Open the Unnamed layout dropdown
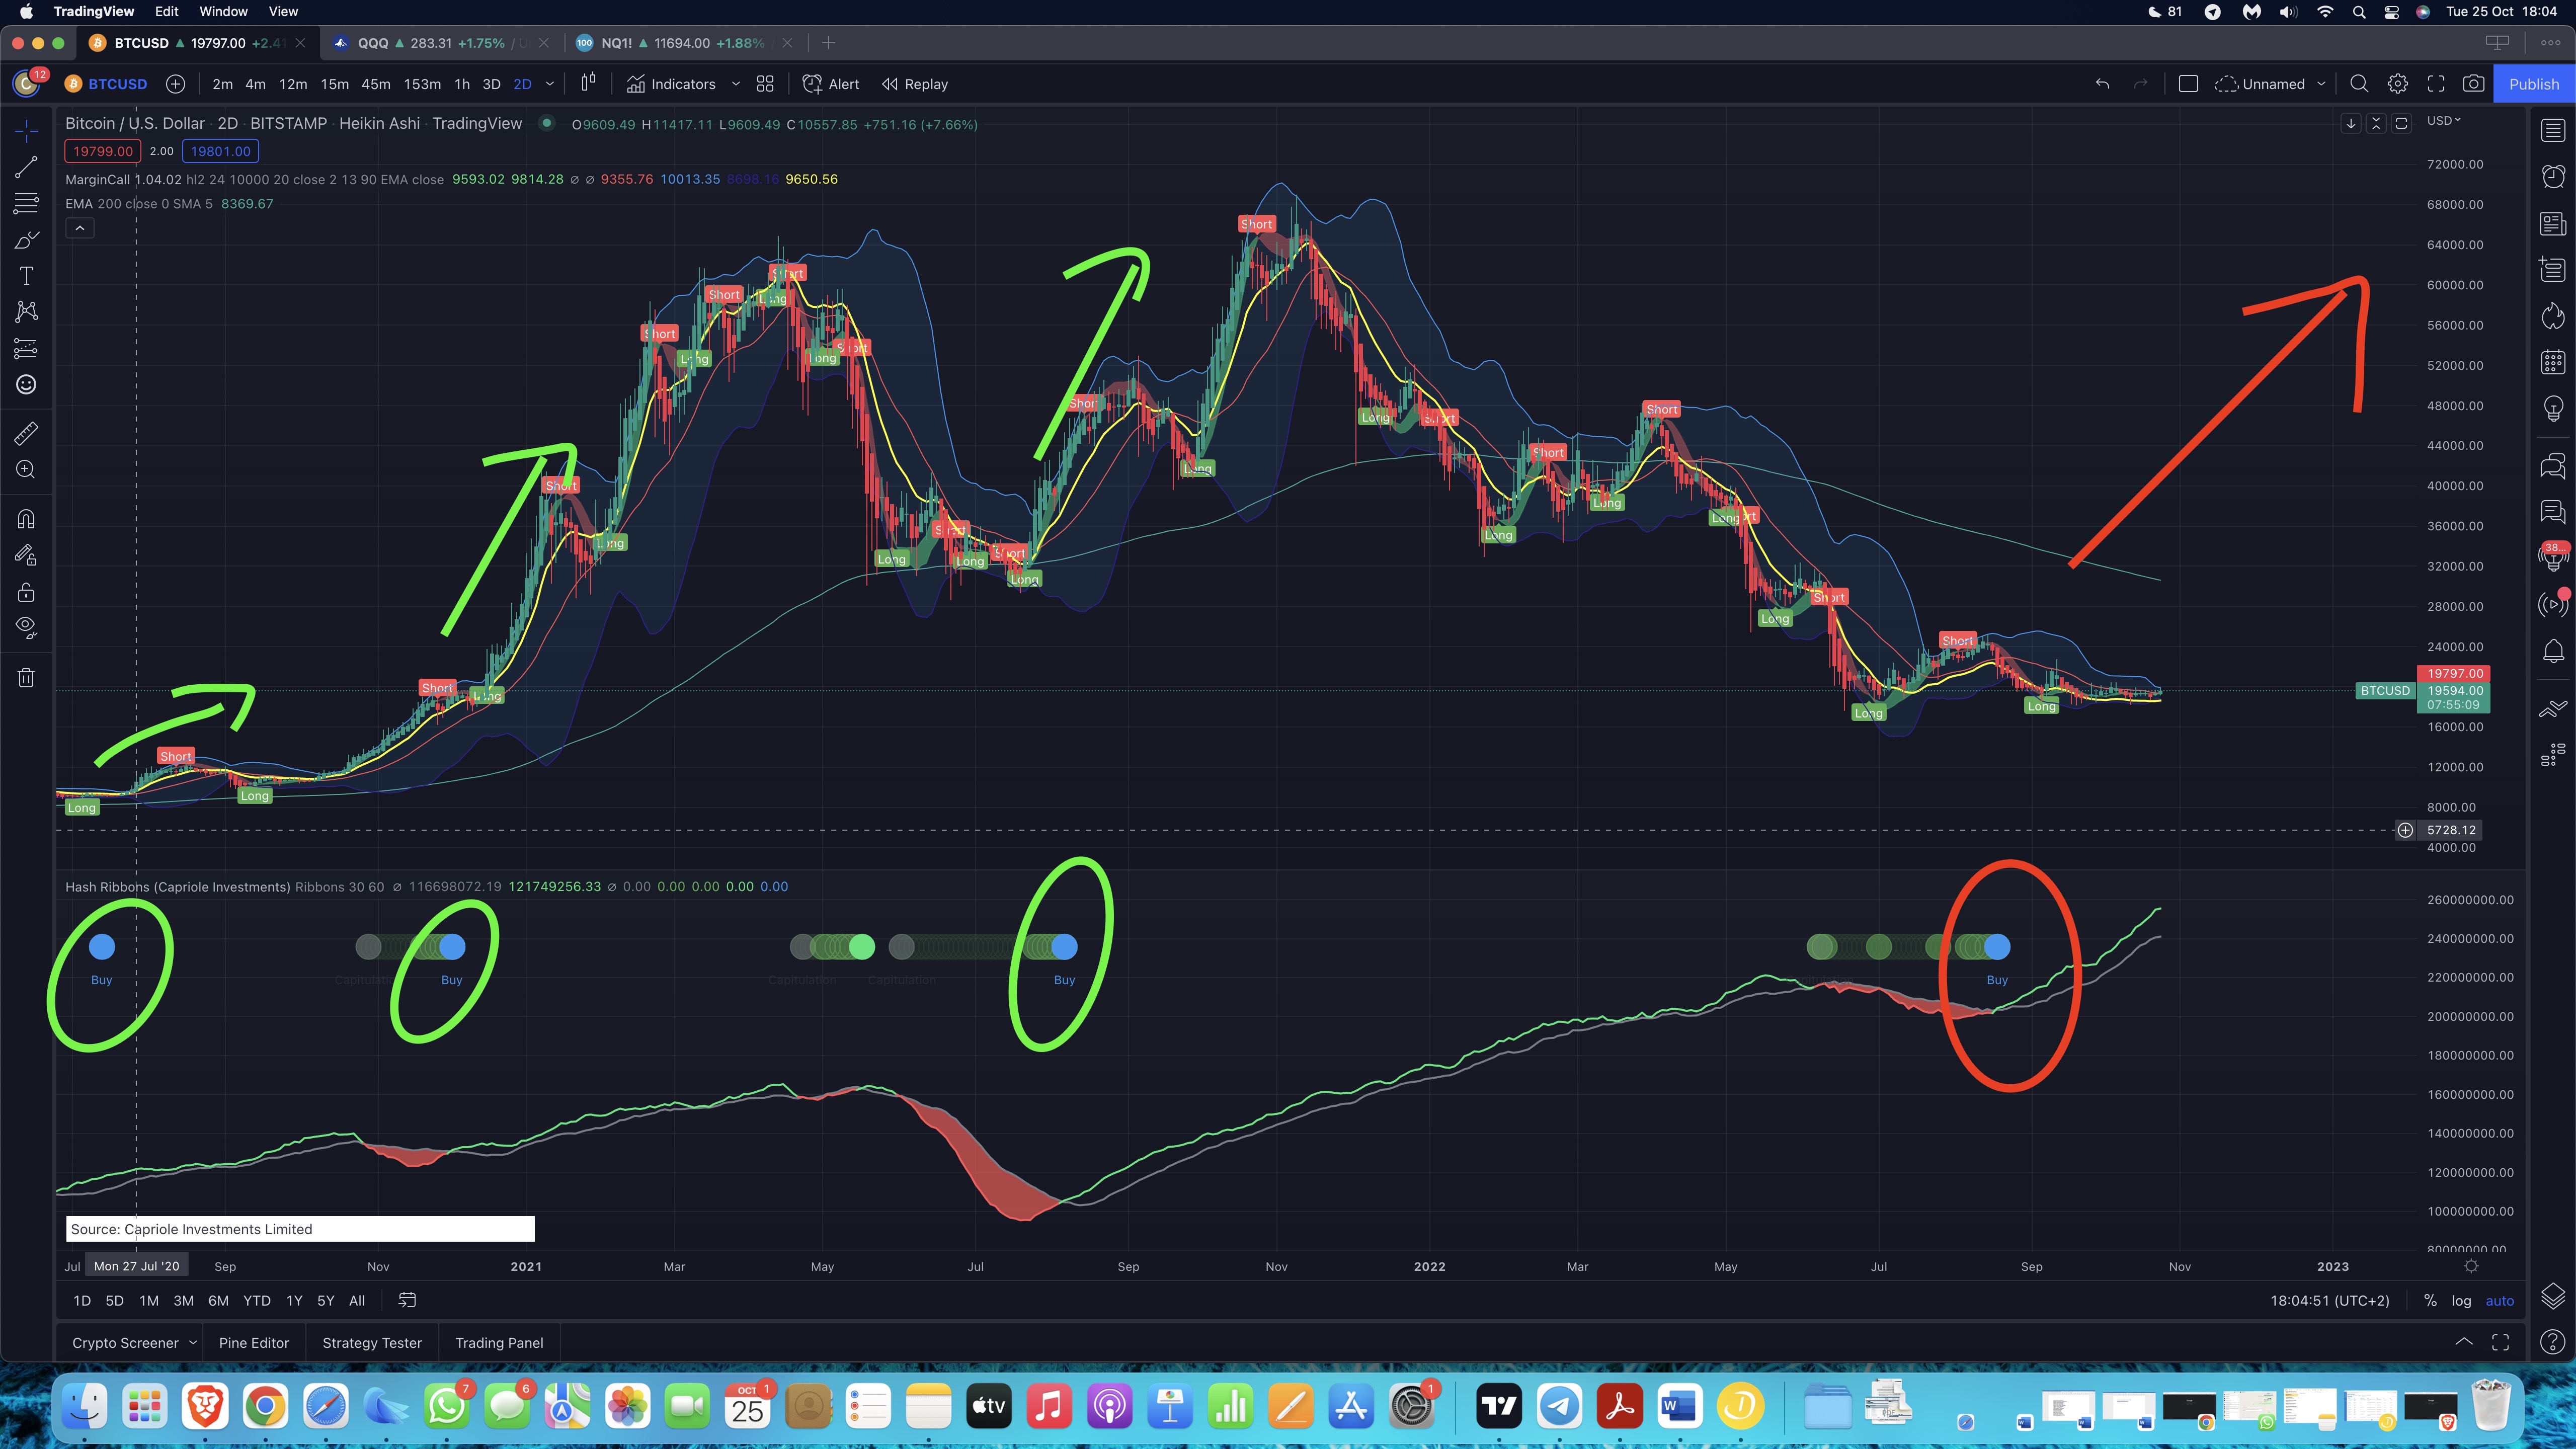Screen dimensions: 2576x1449 coord(2321,84)
